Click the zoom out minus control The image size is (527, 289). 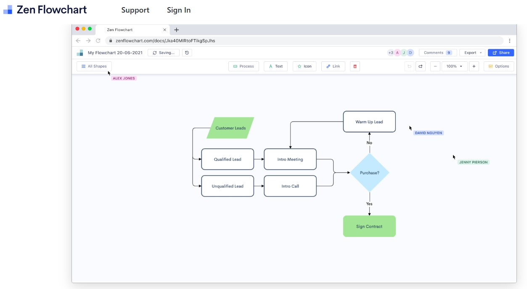pos(435,66)
